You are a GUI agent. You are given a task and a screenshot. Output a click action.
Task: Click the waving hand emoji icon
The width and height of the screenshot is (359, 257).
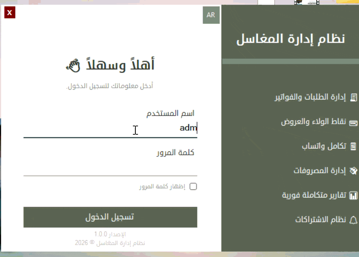click(x=73, y=65)
